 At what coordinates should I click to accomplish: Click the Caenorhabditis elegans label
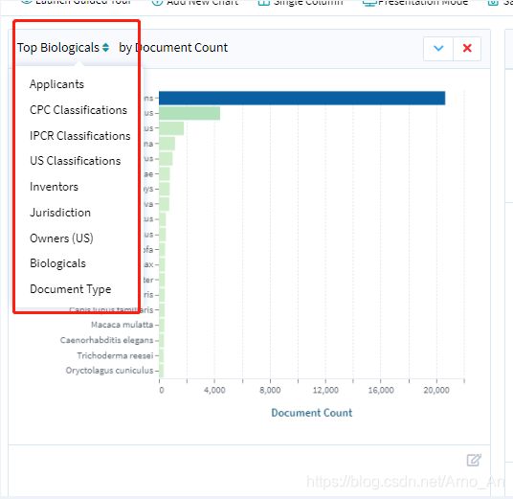[106, 340]
